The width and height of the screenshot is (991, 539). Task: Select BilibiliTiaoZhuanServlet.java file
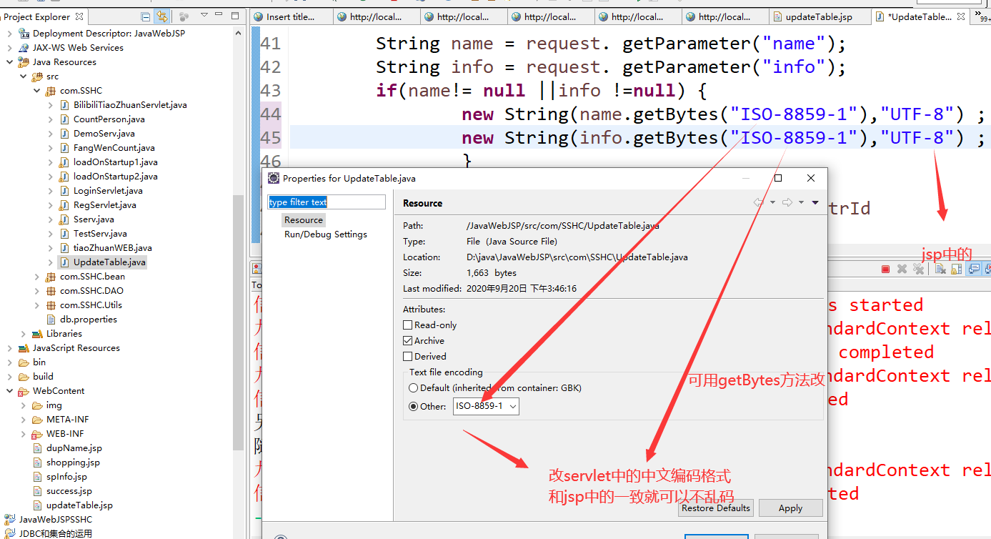[130, 105]
